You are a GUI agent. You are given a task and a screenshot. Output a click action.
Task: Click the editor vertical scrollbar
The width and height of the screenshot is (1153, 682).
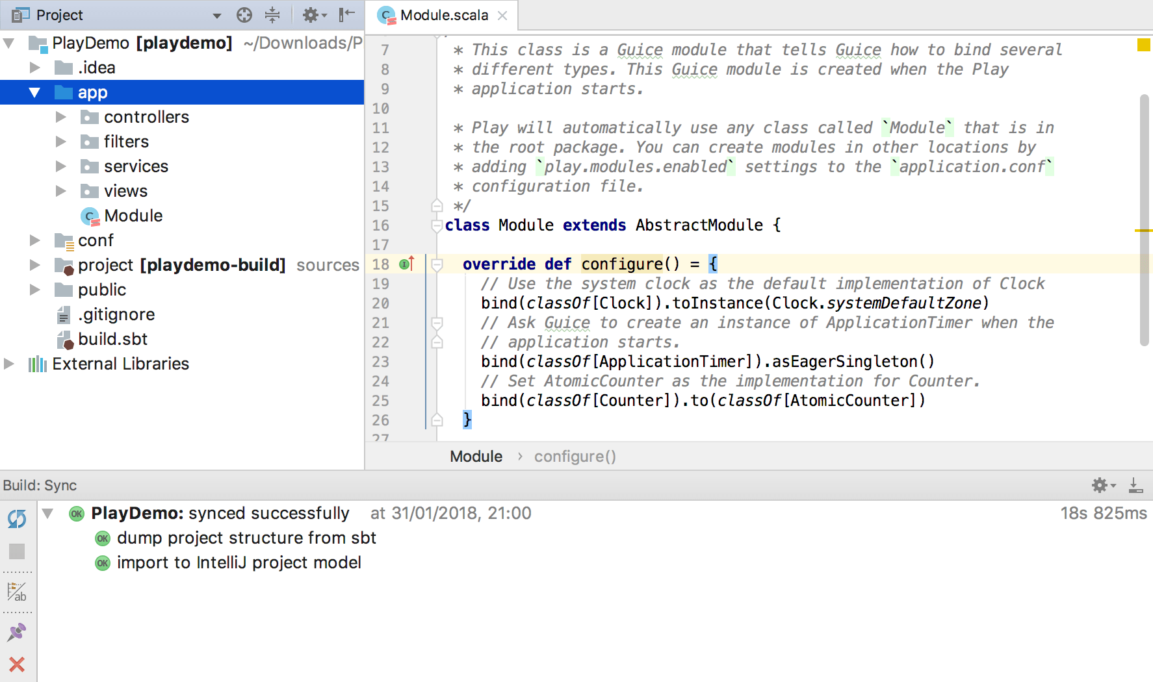(1145, 221)
